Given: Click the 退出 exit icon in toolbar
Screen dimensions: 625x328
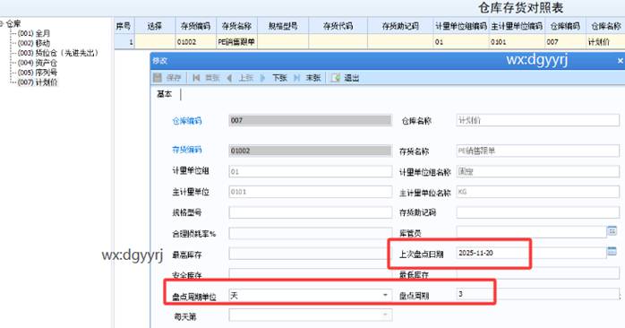Looking at the screenshot, I should [x=336, y=78].
